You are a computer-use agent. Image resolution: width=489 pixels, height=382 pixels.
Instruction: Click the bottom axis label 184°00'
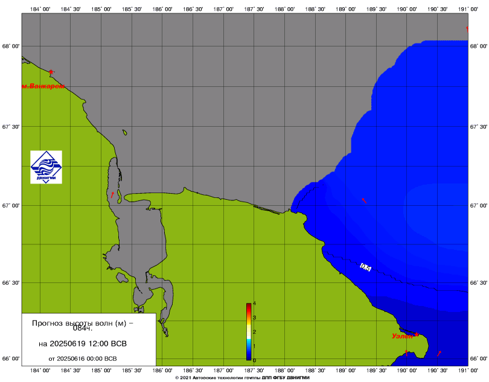coord(40,370)
